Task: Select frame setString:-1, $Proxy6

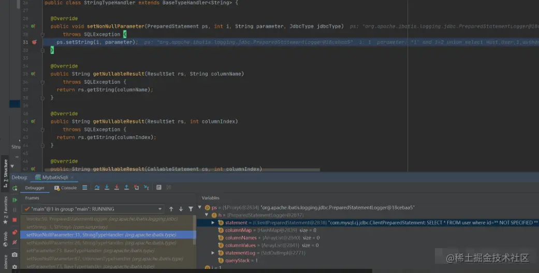Action: (108, 226)
